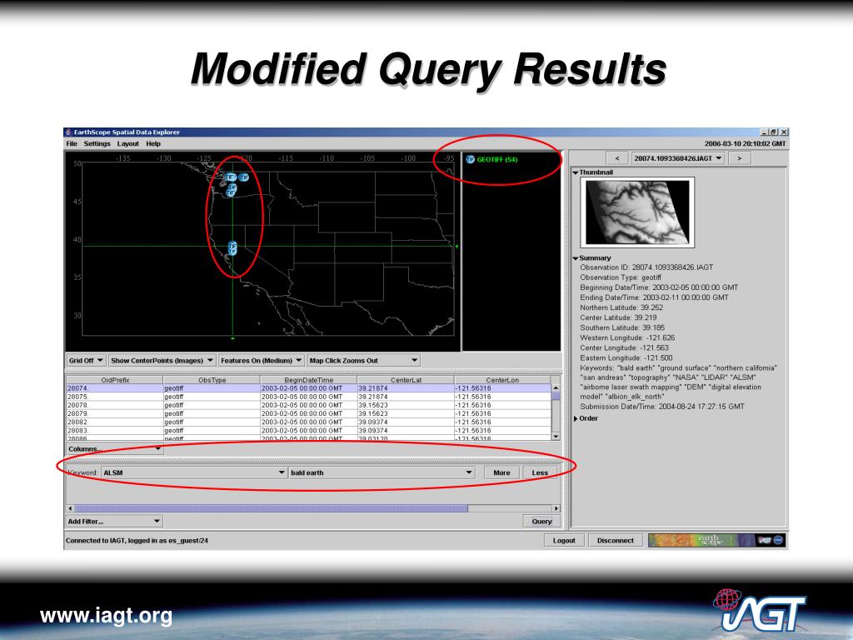The width and height of the screenshot is (853, 640).
Task: Open the Columns... dropdown
Action: pos(114,449)
